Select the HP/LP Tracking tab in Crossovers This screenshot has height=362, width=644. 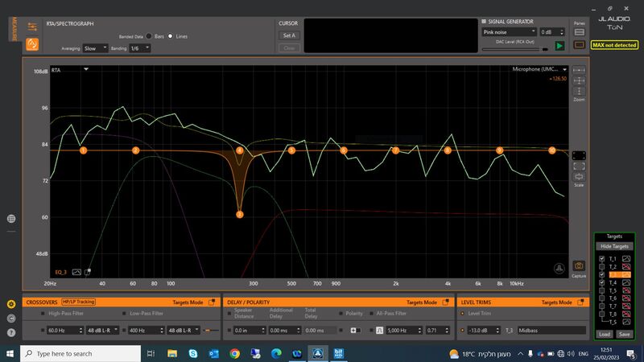tap(78, 302)
